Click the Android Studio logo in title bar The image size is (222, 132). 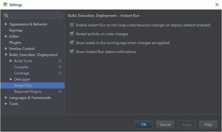[5, 5]
